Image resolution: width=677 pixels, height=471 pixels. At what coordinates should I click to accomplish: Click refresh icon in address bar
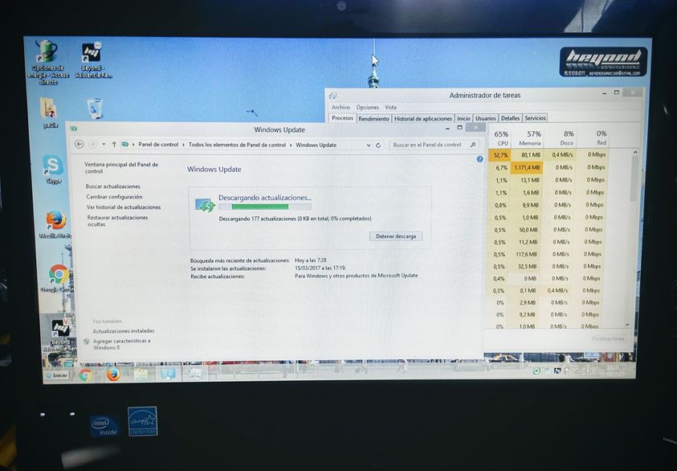[x=378, y=145]
